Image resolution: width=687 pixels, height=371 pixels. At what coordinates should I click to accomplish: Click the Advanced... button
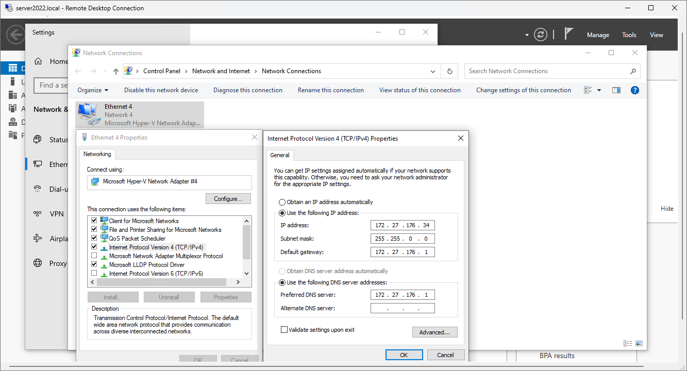coord(434,332)
